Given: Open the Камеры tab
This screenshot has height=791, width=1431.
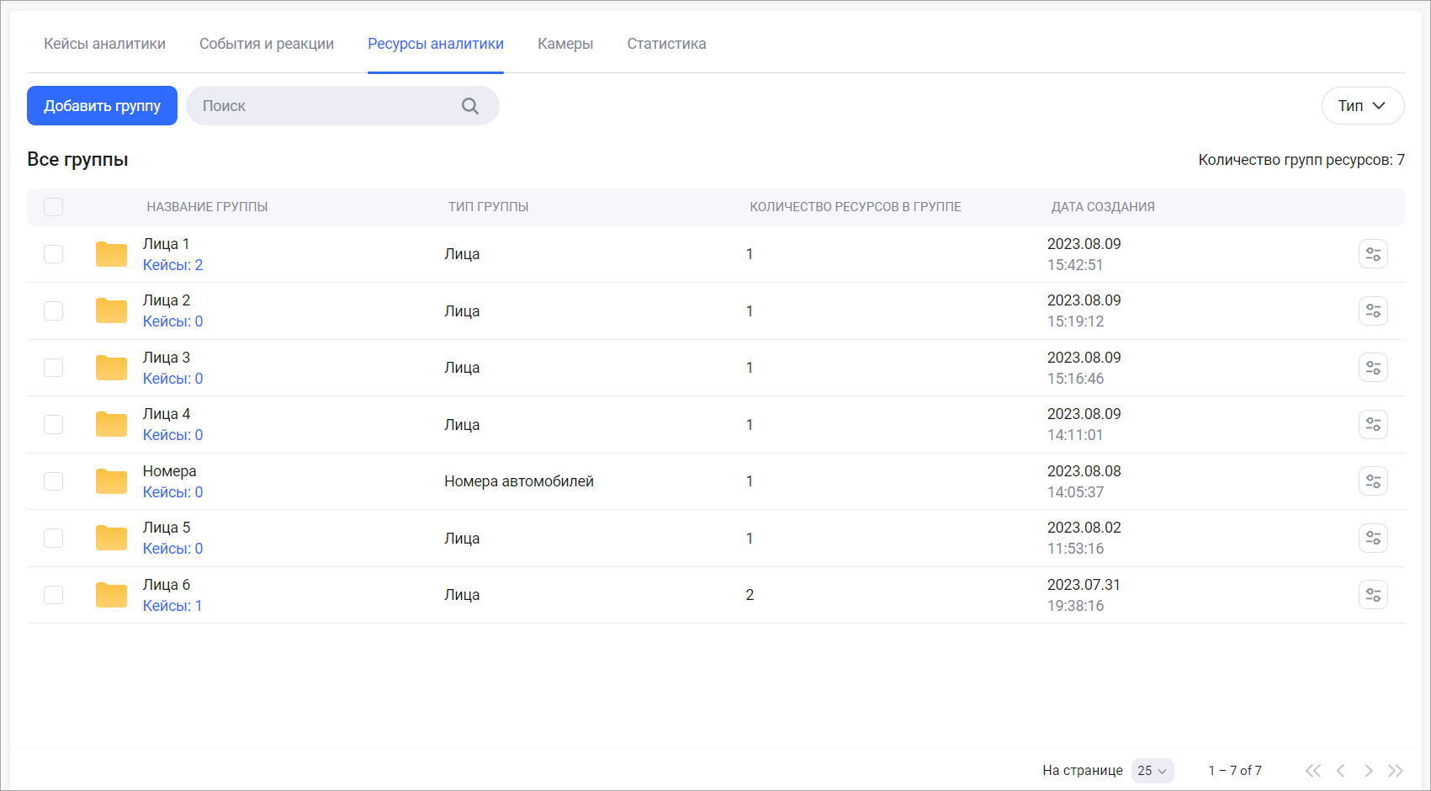Looking at the screenshot, I should point(565,44).
